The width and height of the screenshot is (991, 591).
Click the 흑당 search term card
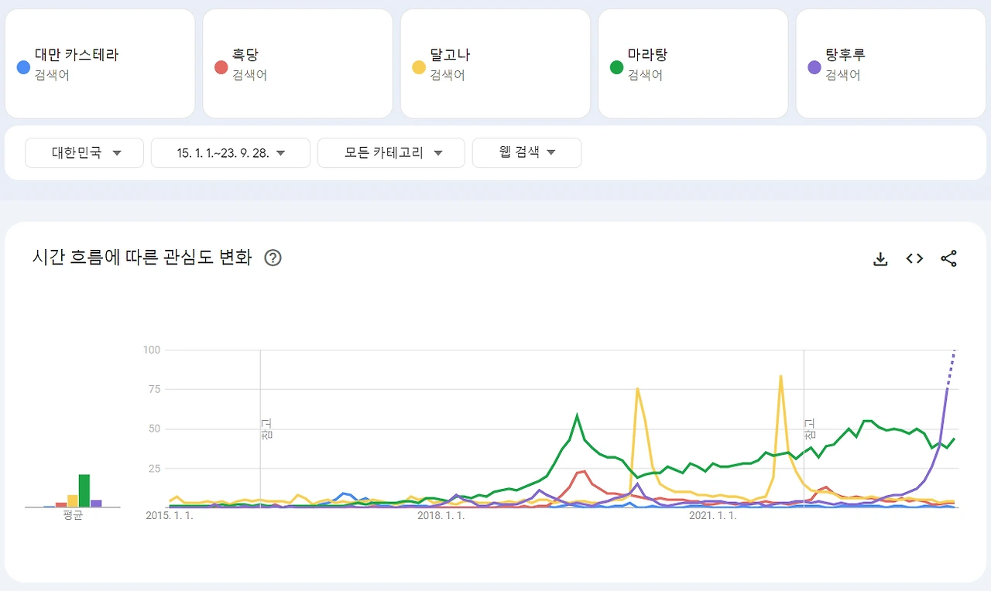point(297,62)
